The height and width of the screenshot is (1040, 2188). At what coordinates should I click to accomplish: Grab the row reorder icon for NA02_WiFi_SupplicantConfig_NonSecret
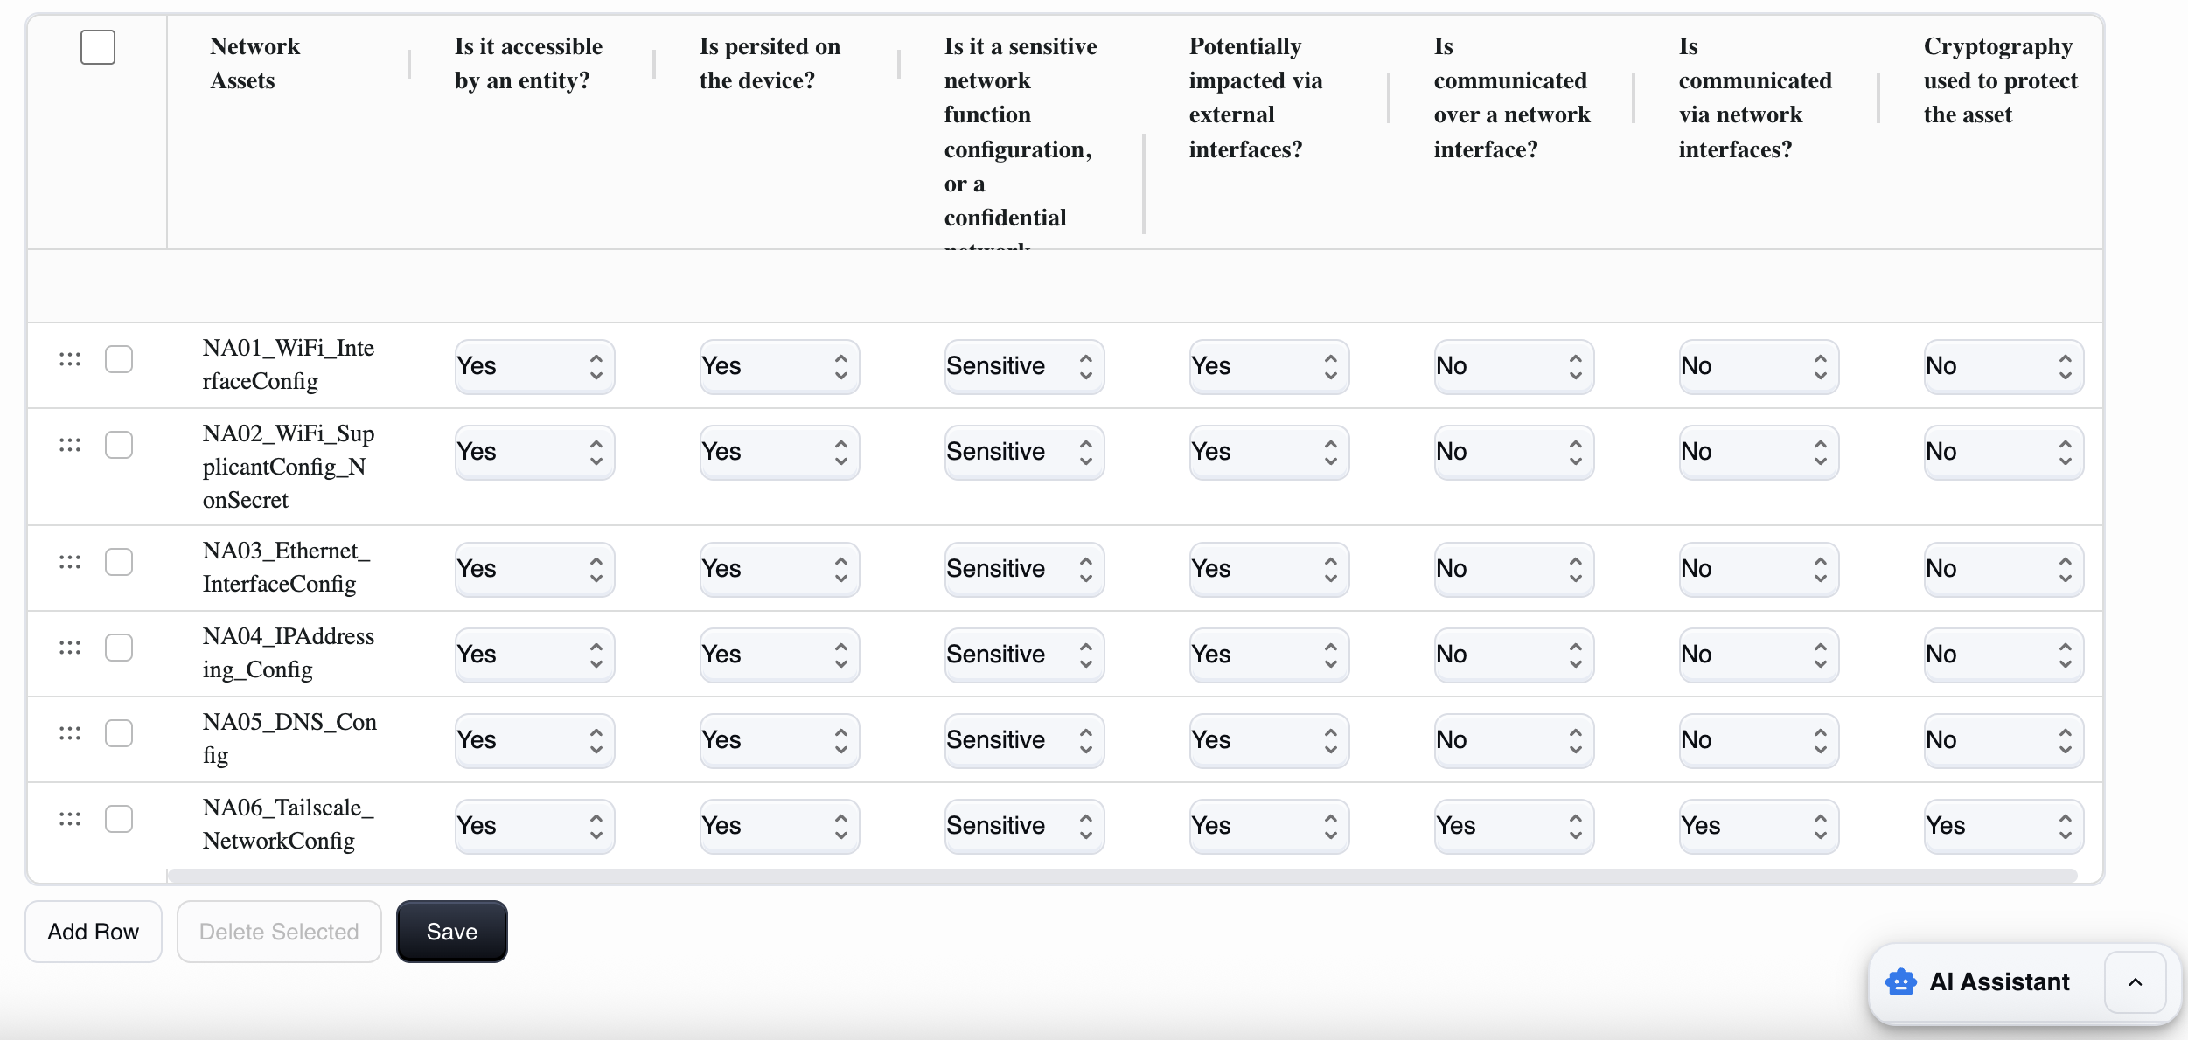pos(69,444)
